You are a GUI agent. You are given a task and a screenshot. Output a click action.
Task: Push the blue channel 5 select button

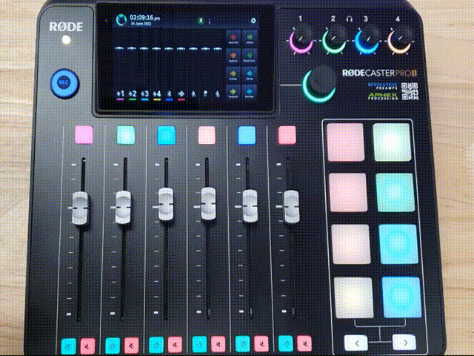click(x=247, y=135)
